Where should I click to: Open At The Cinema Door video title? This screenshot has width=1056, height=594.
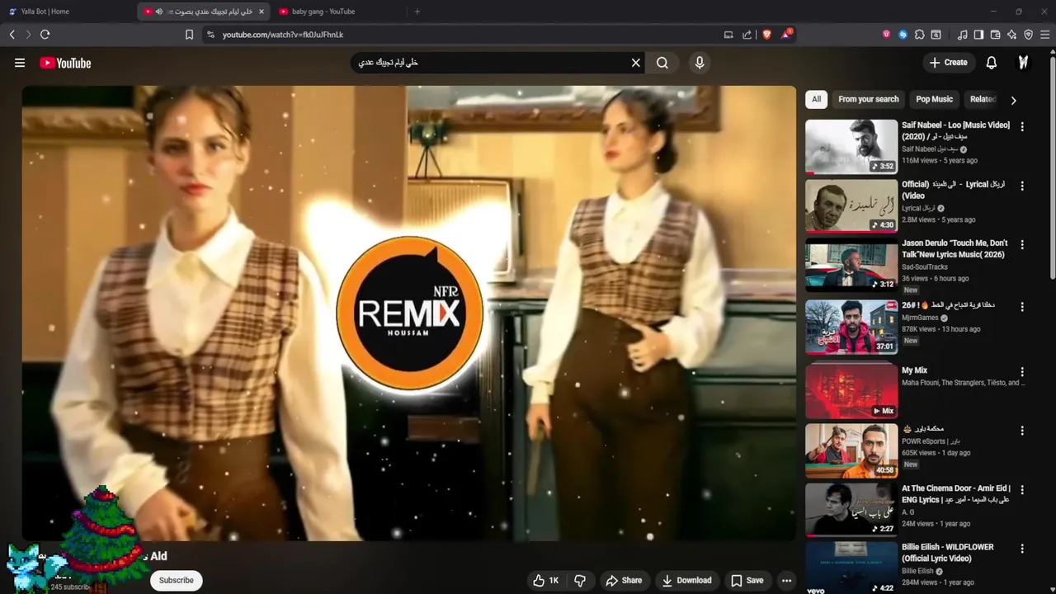coord(956,494)
